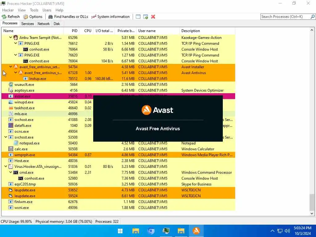The width and height of the screenshot is (316, 237).
Task: Collapse the cmd.exe PID 53484 node
Action: pos(11,172)
